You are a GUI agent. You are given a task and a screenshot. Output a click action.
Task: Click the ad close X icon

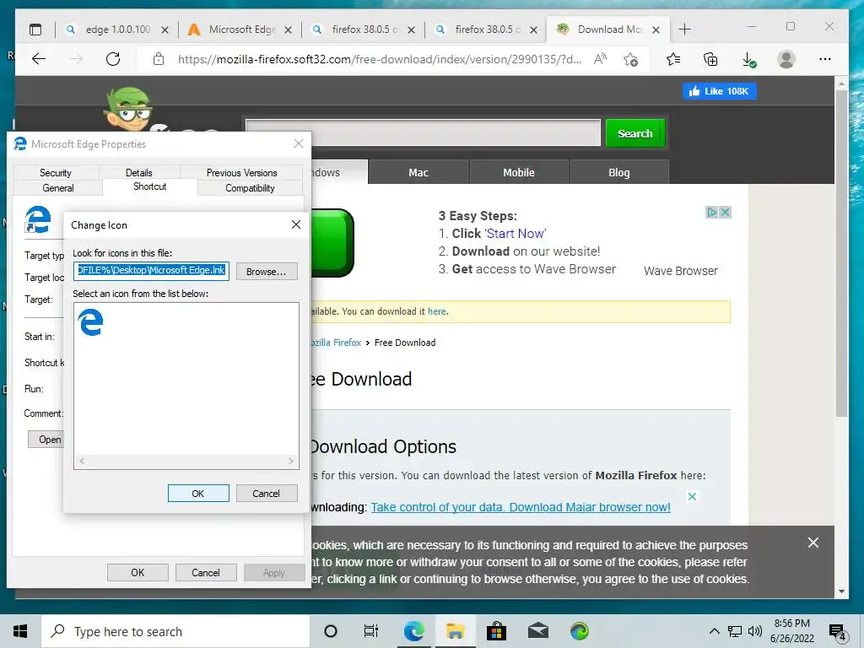pyautogui.click(x=725, y=212)
